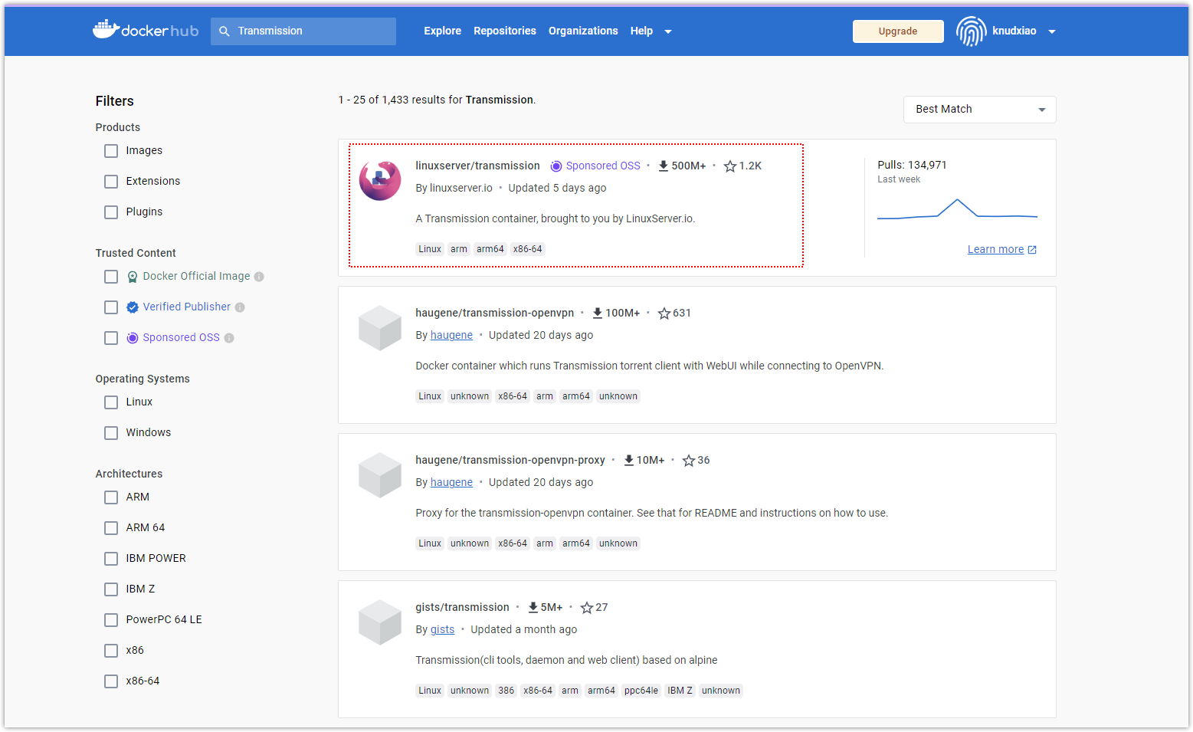Click the download icon next to 5M+
The width and height of the screenshot is (1193, 732).
pos(533,607)
